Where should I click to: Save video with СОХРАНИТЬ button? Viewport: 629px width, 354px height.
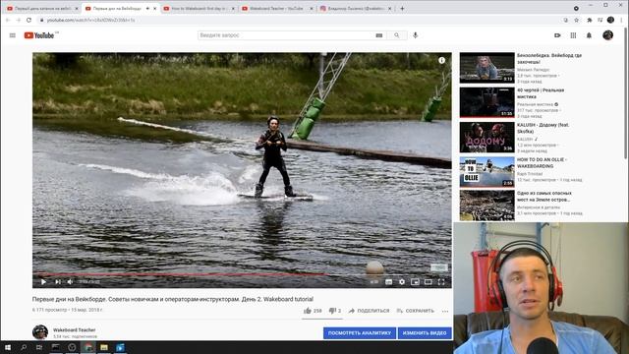coord(415,311)
